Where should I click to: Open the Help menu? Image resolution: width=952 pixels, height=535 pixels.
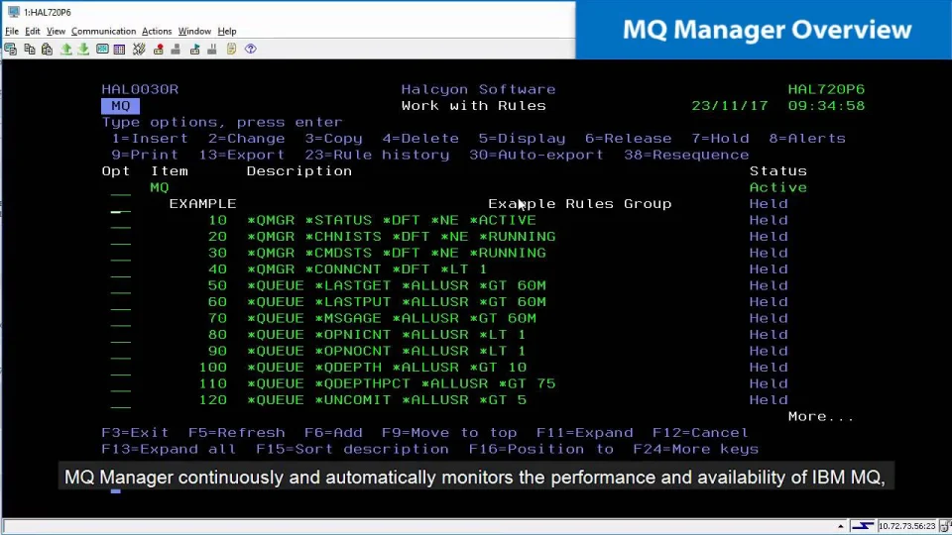pos(226,31)
